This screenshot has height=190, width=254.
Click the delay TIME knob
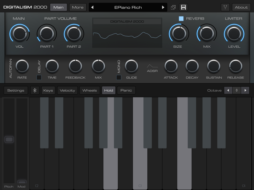point(52,66)
